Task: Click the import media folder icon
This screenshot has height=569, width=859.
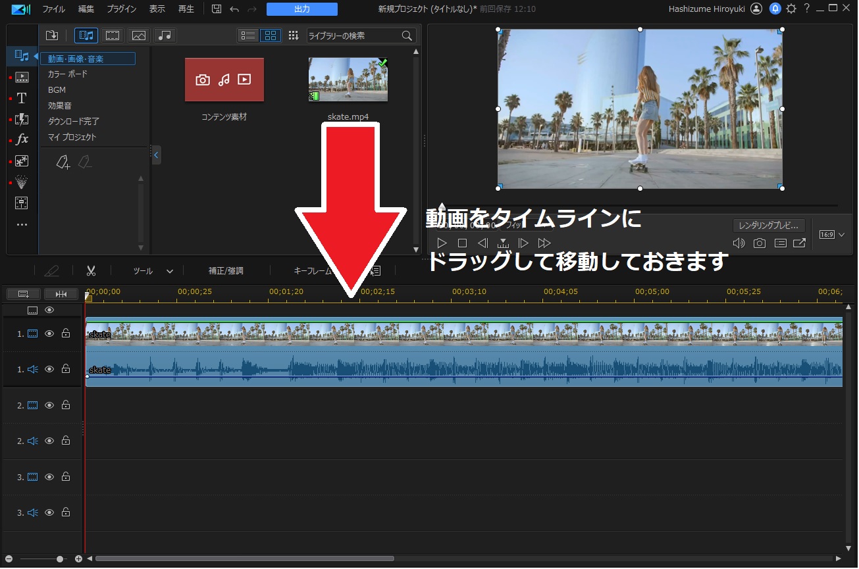Action: coord(53,36)
